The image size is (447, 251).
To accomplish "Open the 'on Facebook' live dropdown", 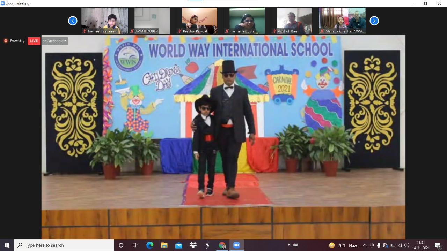I will pyautogui.click(x=54, y=41).
